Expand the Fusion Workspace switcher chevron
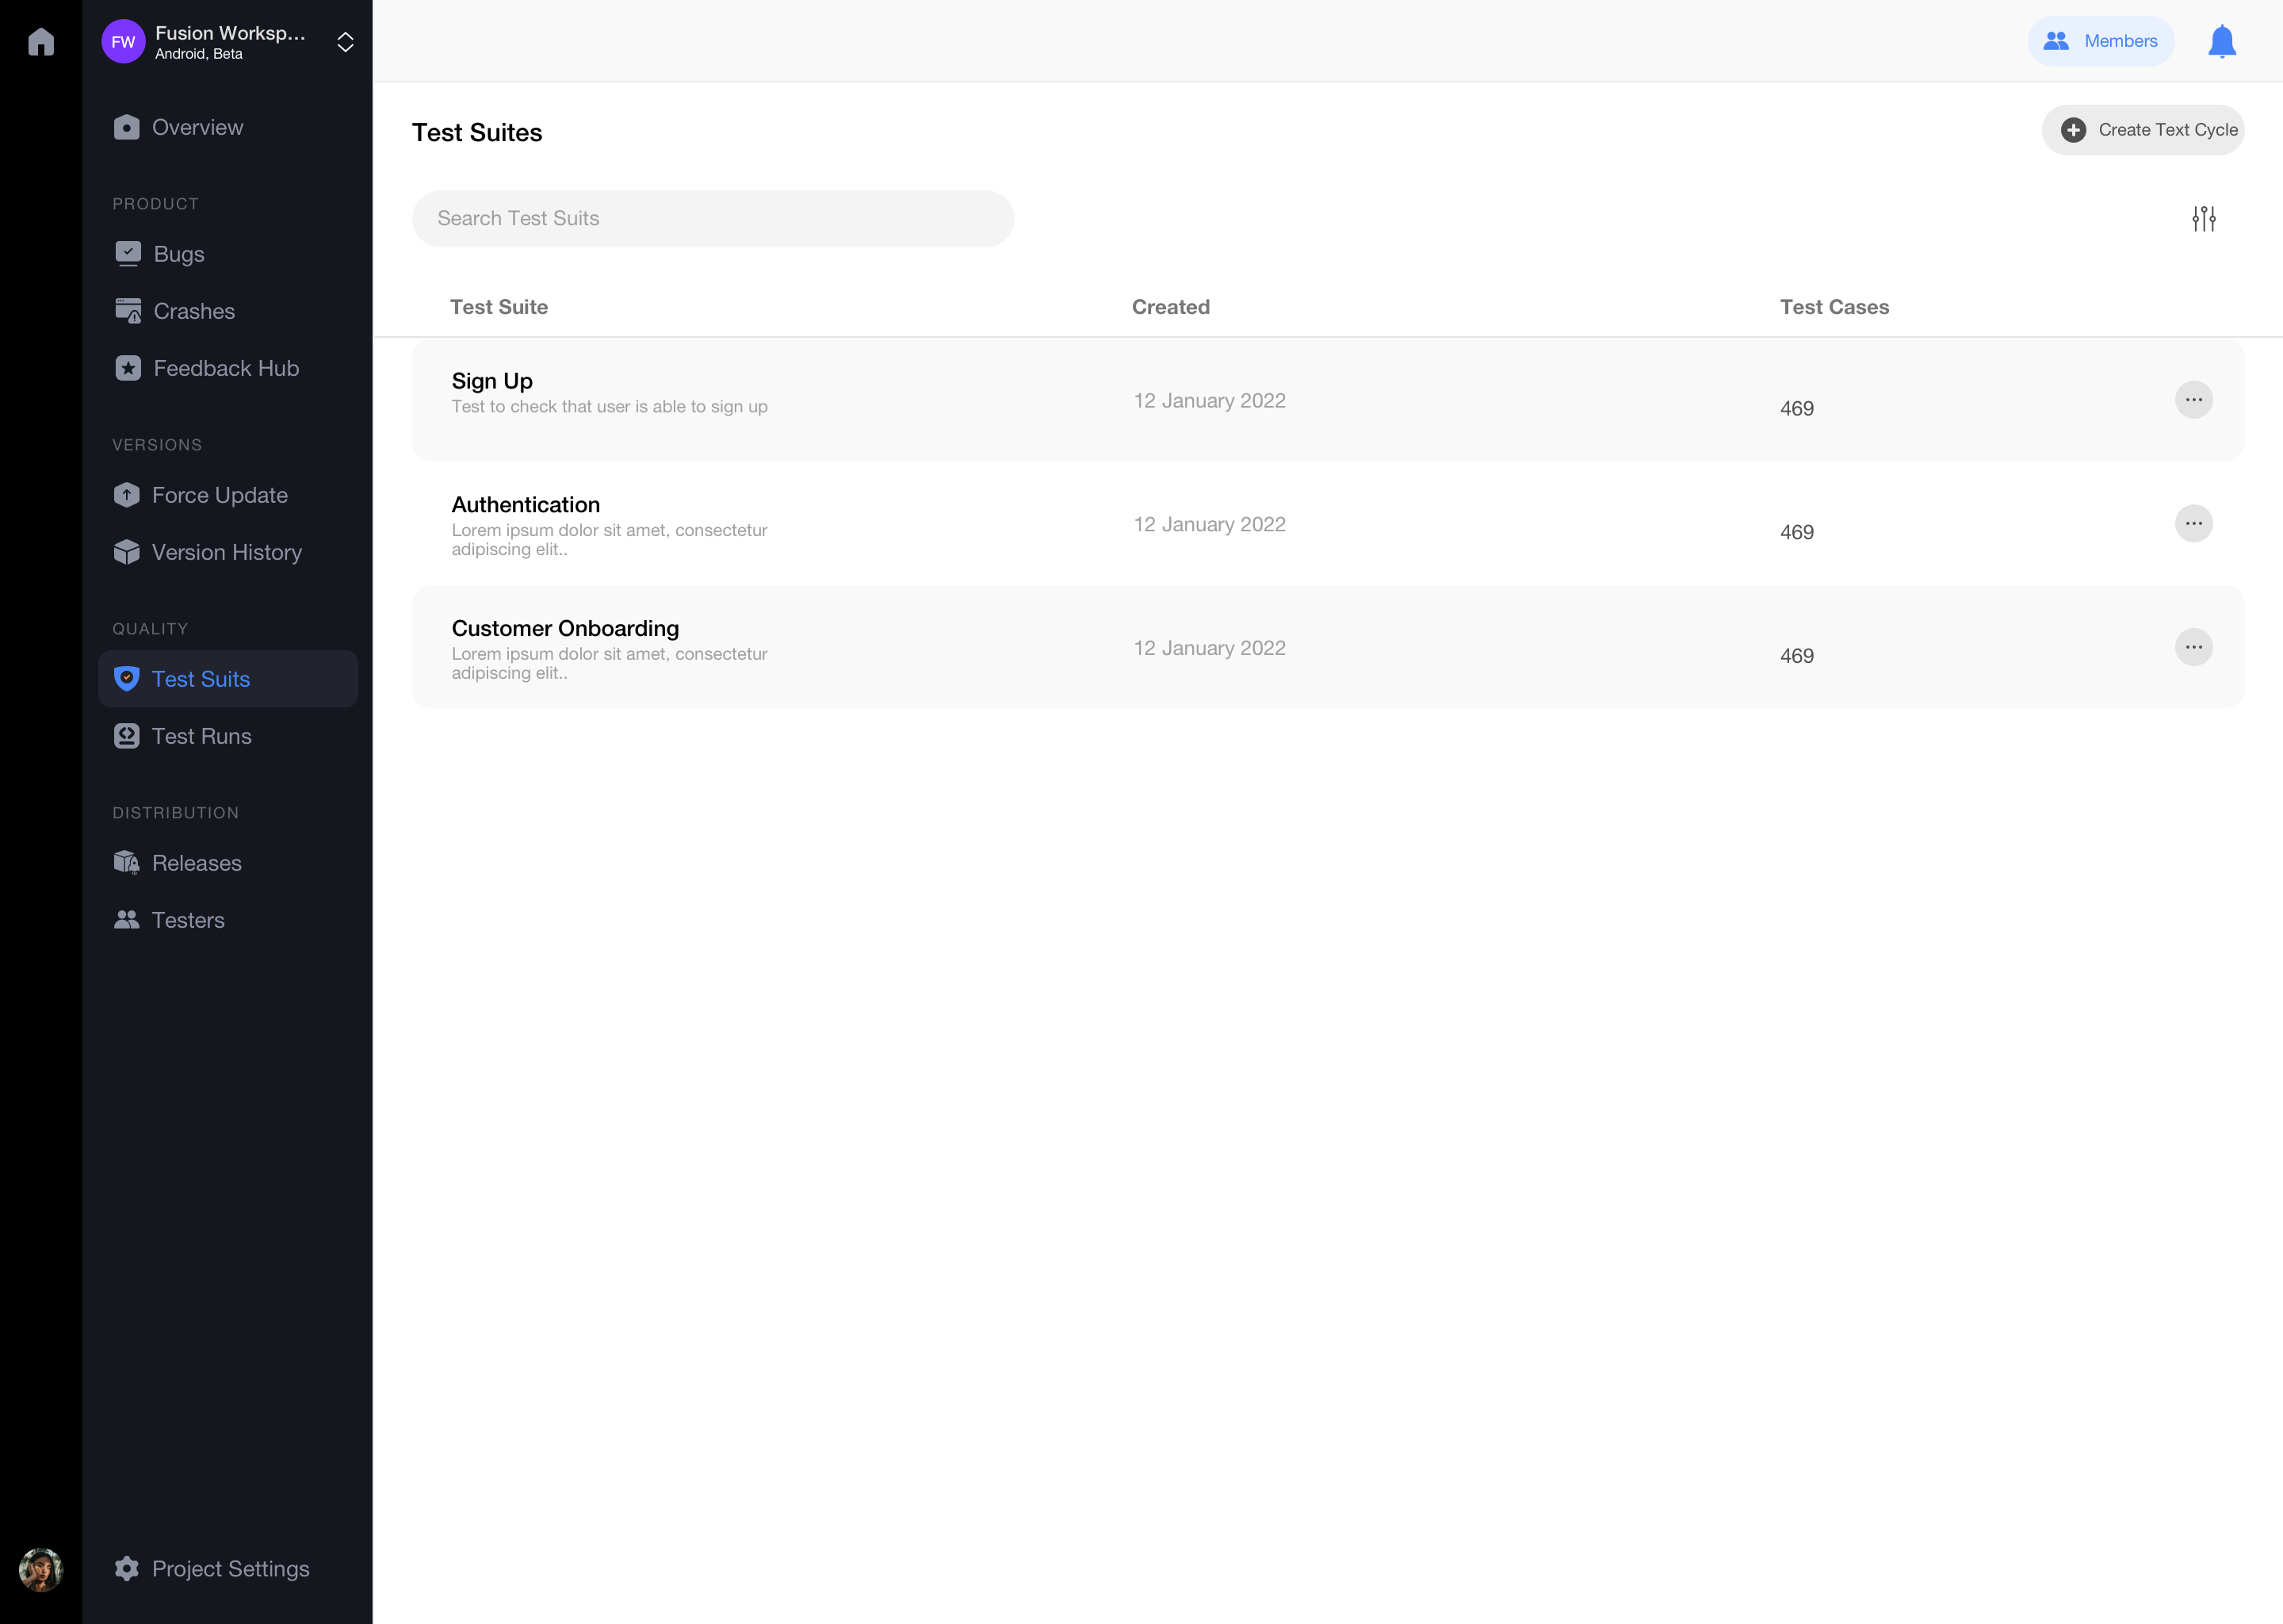 345,42
